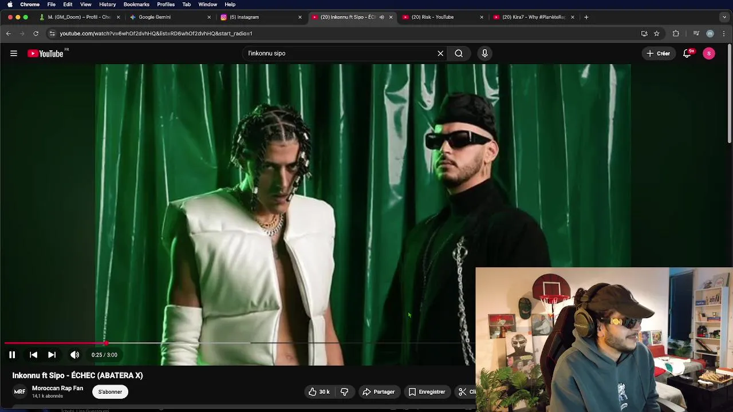Image resolution: width=733 pixels, height=412 pixels.
Task: Open the Chrome profile avatar
Action: pyautogui.click(x=710, y=34)
